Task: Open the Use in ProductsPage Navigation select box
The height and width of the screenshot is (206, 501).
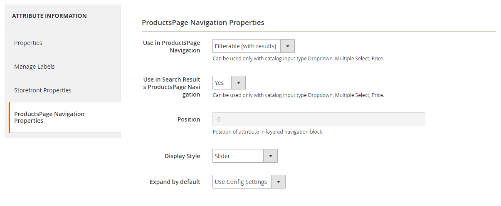Action: [246, 46]
